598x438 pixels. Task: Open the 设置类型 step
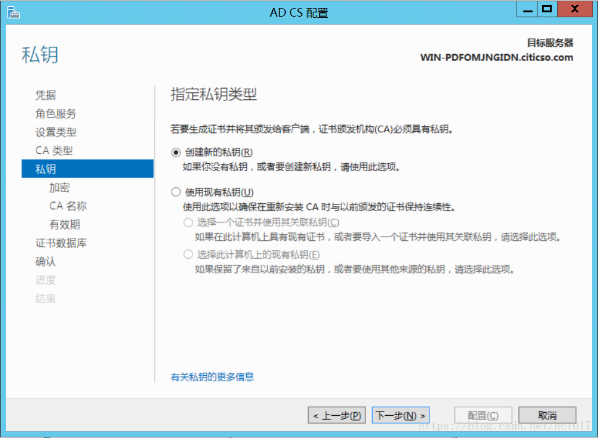click(x=56, y=132)
